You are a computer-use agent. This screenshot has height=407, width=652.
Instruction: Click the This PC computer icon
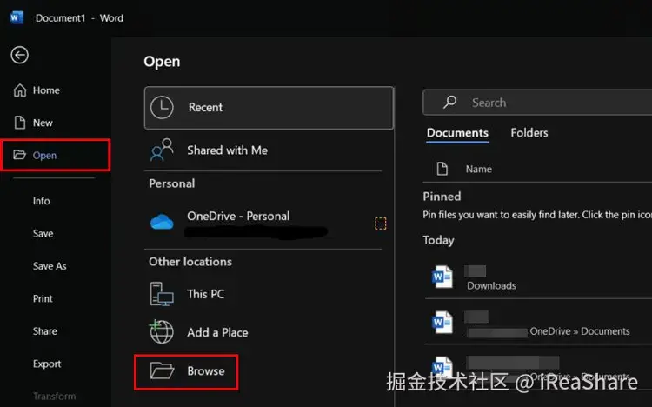162,294
